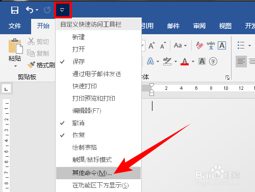This screenshot has height=192, width=255.
Task: Click the Character Border icon
Action: tap(222, 45)
